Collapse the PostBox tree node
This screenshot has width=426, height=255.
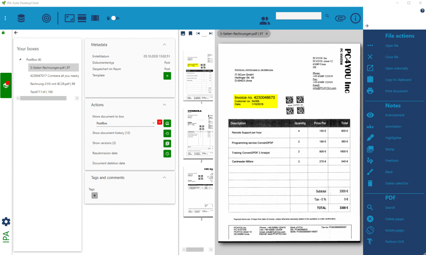(x=20, y=59)
